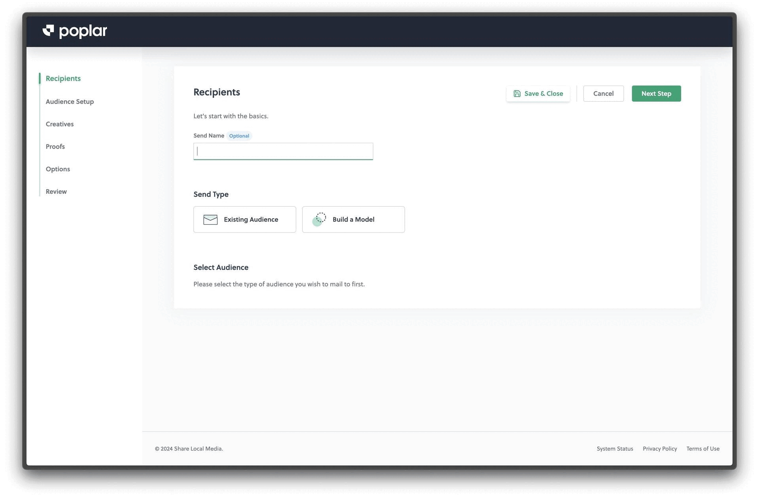Open the Terms of Use link
This screenshot has height=496, width=759.
703,449
